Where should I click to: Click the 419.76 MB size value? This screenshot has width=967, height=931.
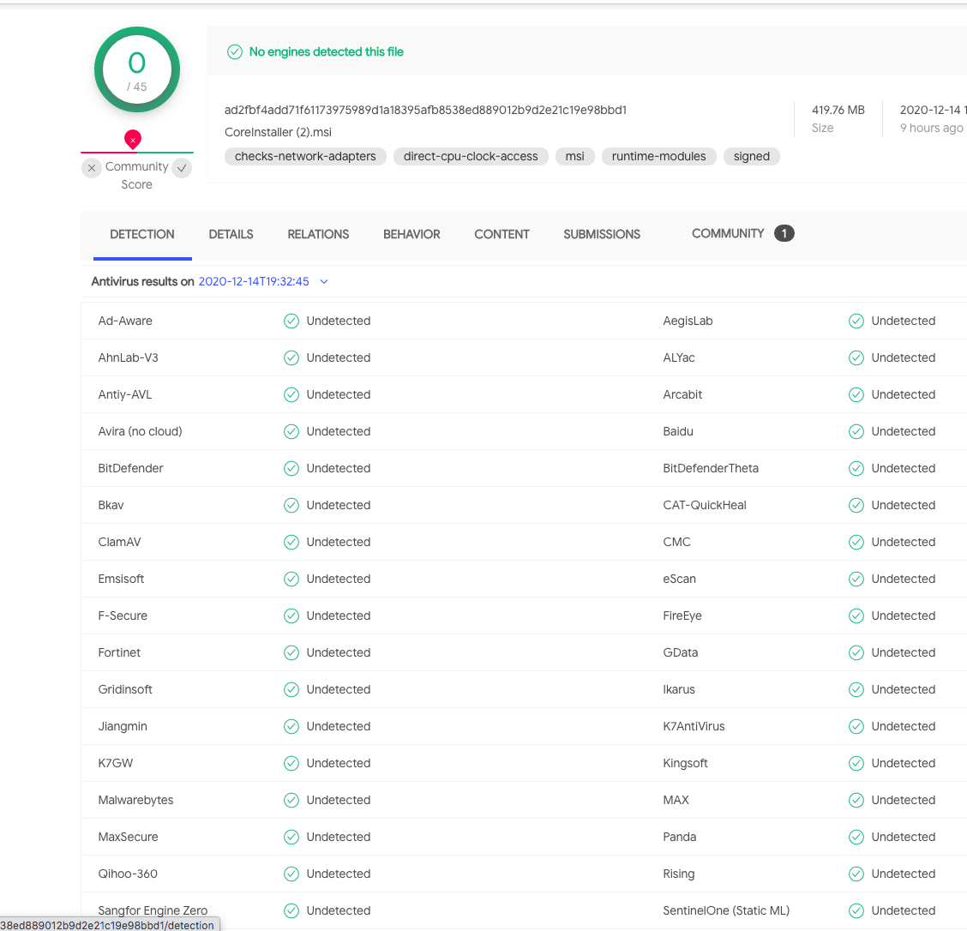[x=838, y=111]
